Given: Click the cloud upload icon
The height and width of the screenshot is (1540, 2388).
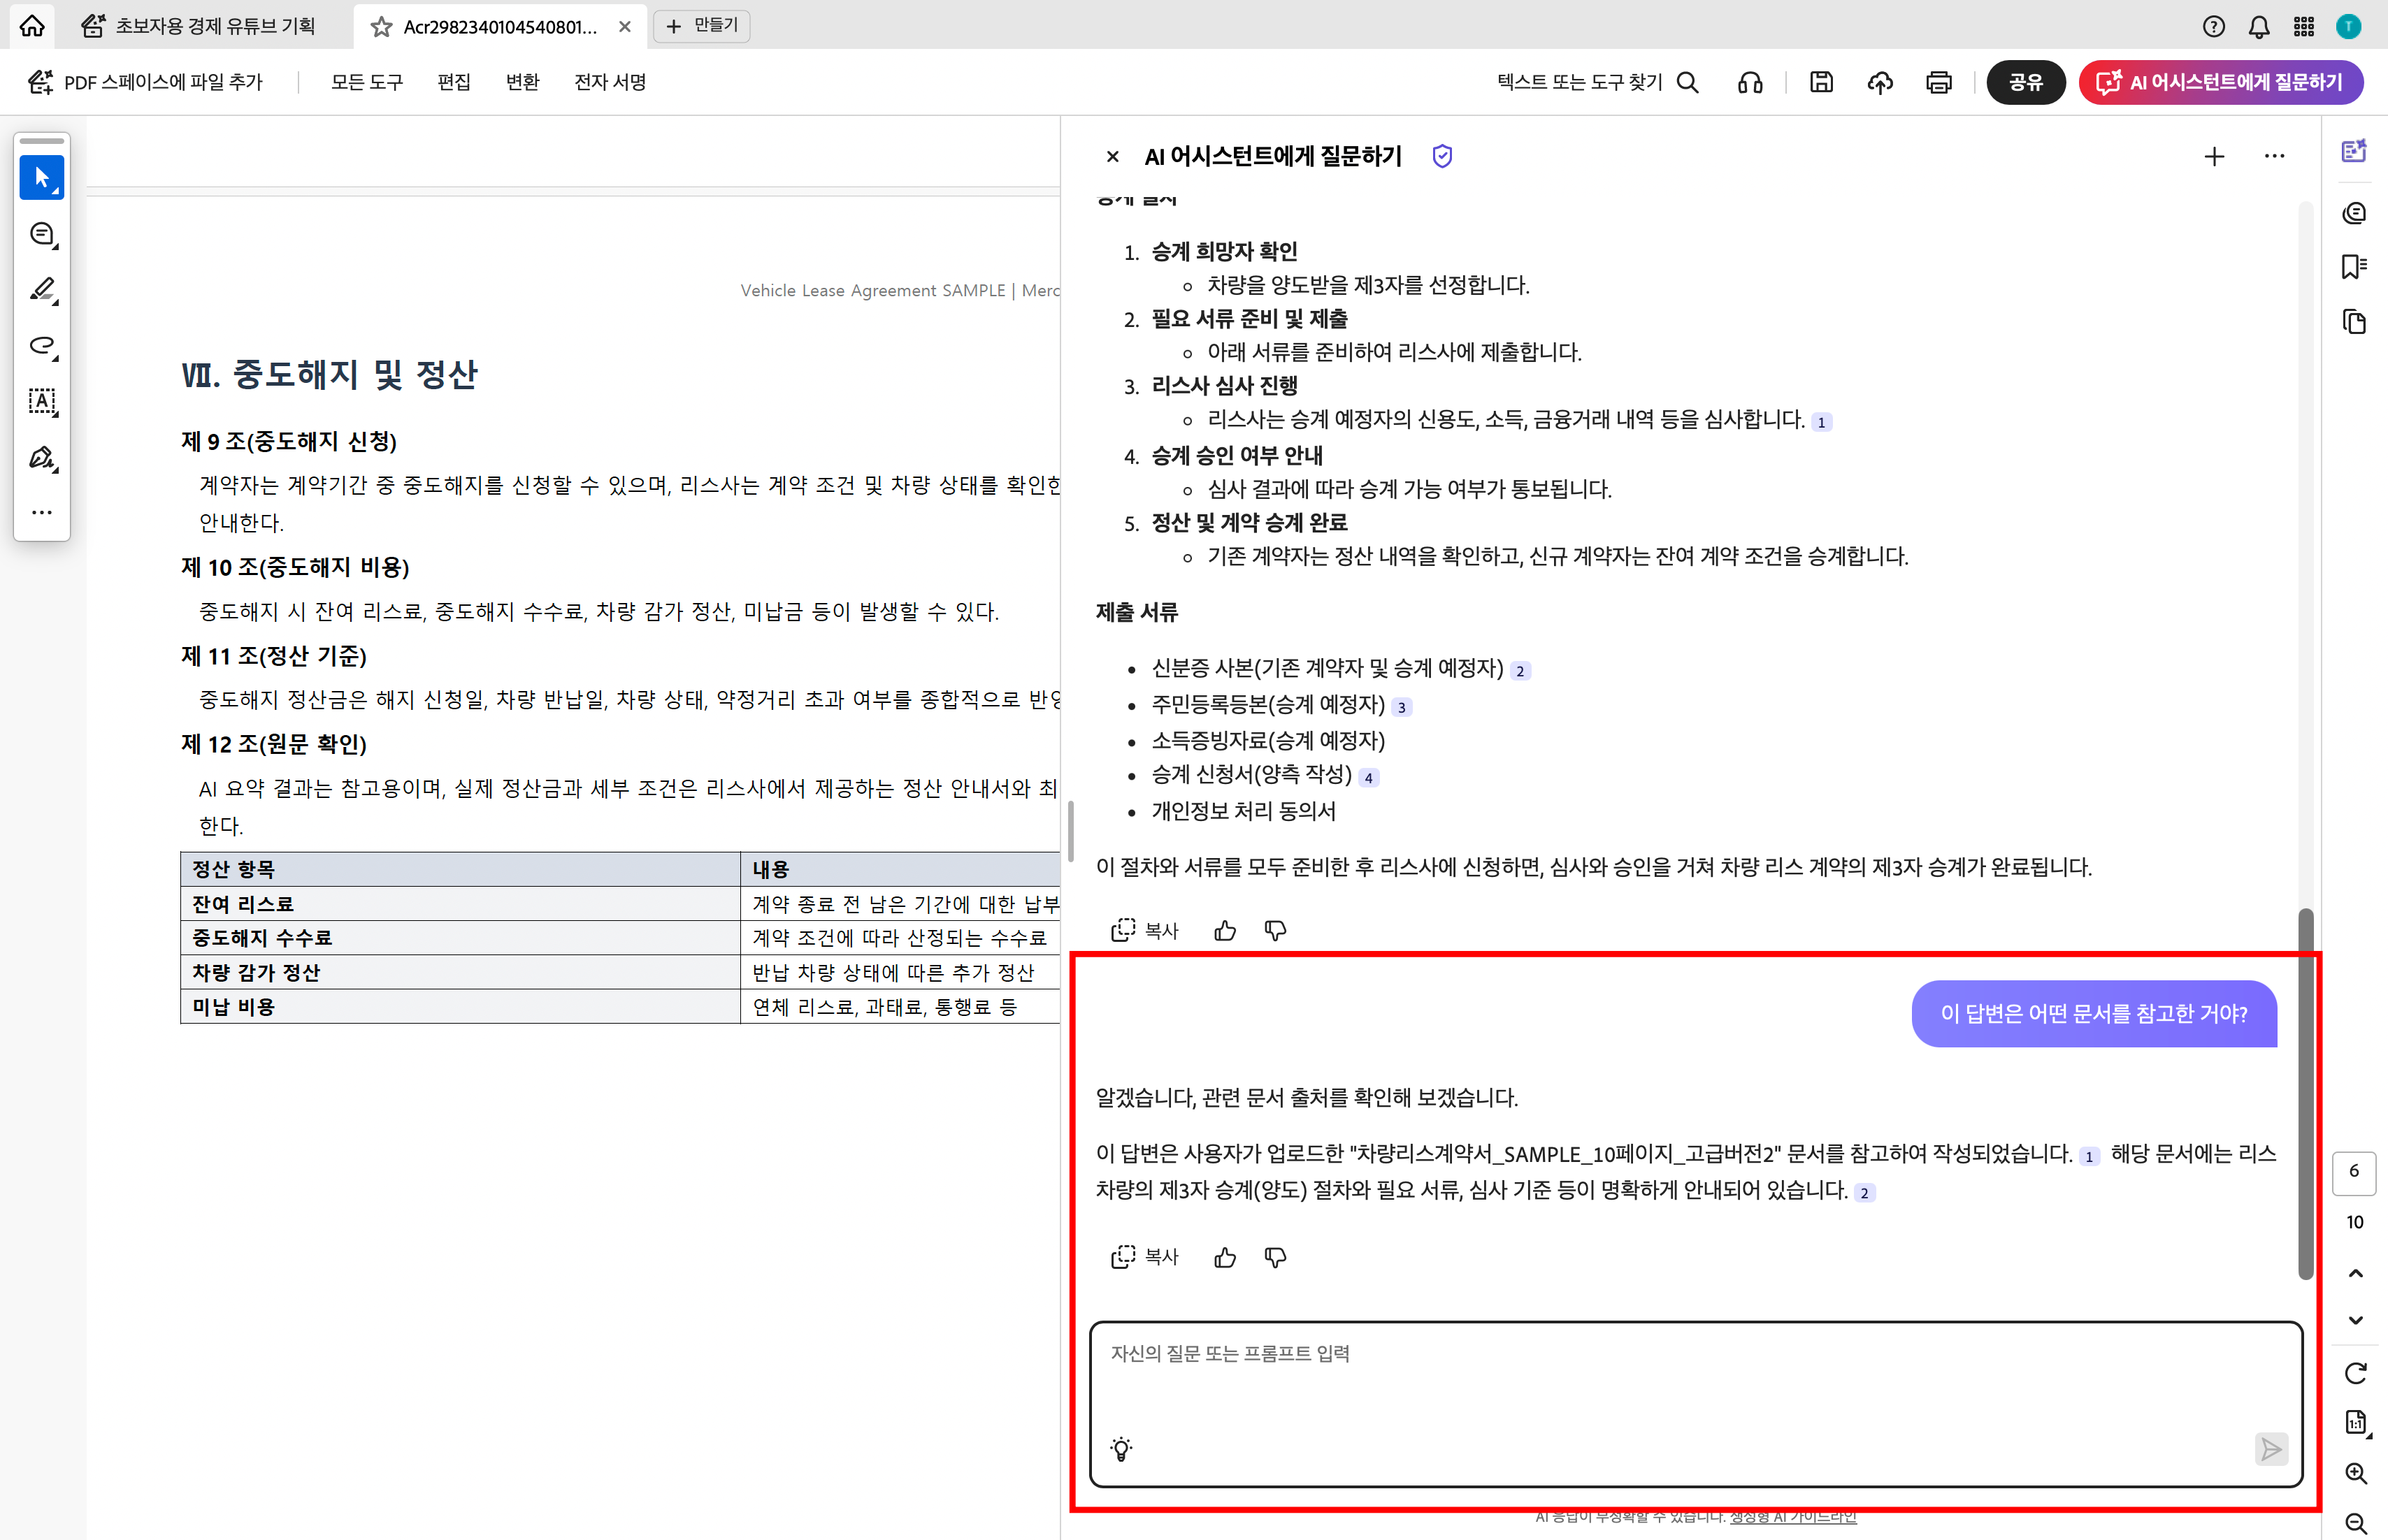Looking at the screenshot, I should pyautogui.click(x=1880, y=82).
